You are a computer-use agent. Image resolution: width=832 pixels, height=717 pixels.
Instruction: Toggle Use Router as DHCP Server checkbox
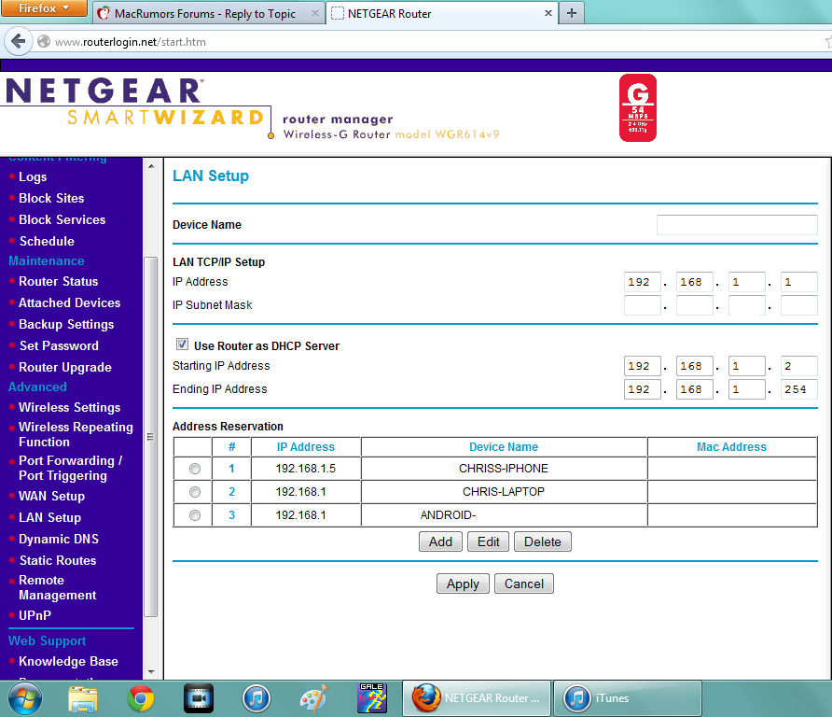[x=182, y=344]
